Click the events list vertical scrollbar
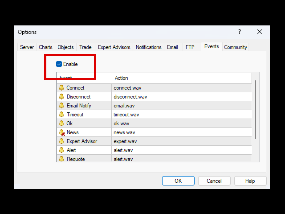The image size is (285, 214). (256, 110)
